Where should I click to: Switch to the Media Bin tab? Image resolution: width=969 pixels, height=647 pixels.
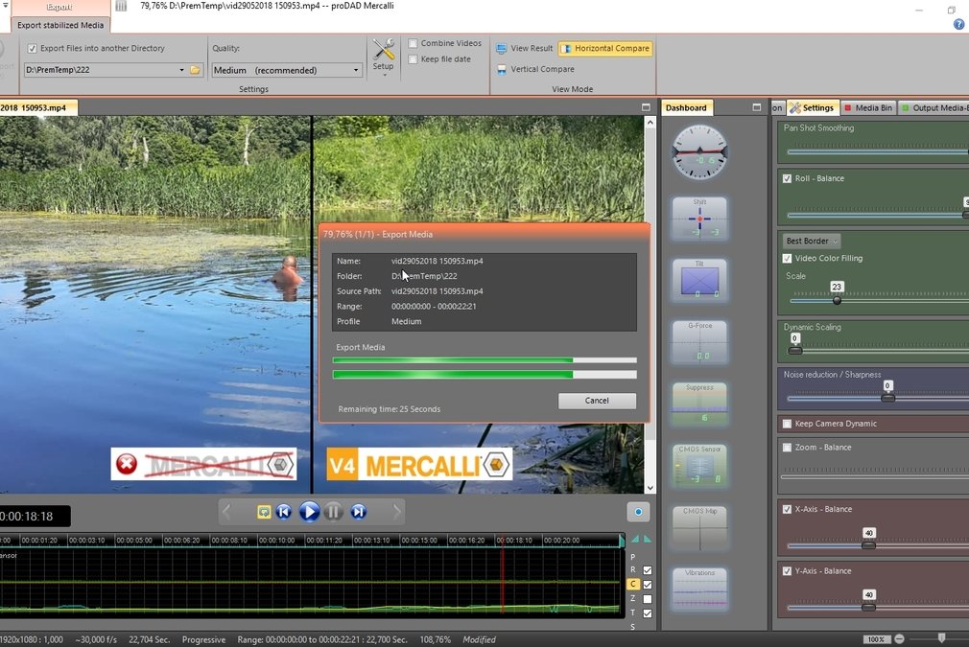click(867, 108)
